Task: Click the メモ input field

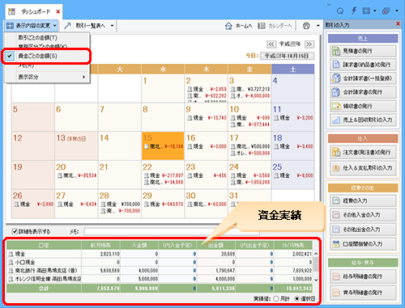Action: point(172,231)
